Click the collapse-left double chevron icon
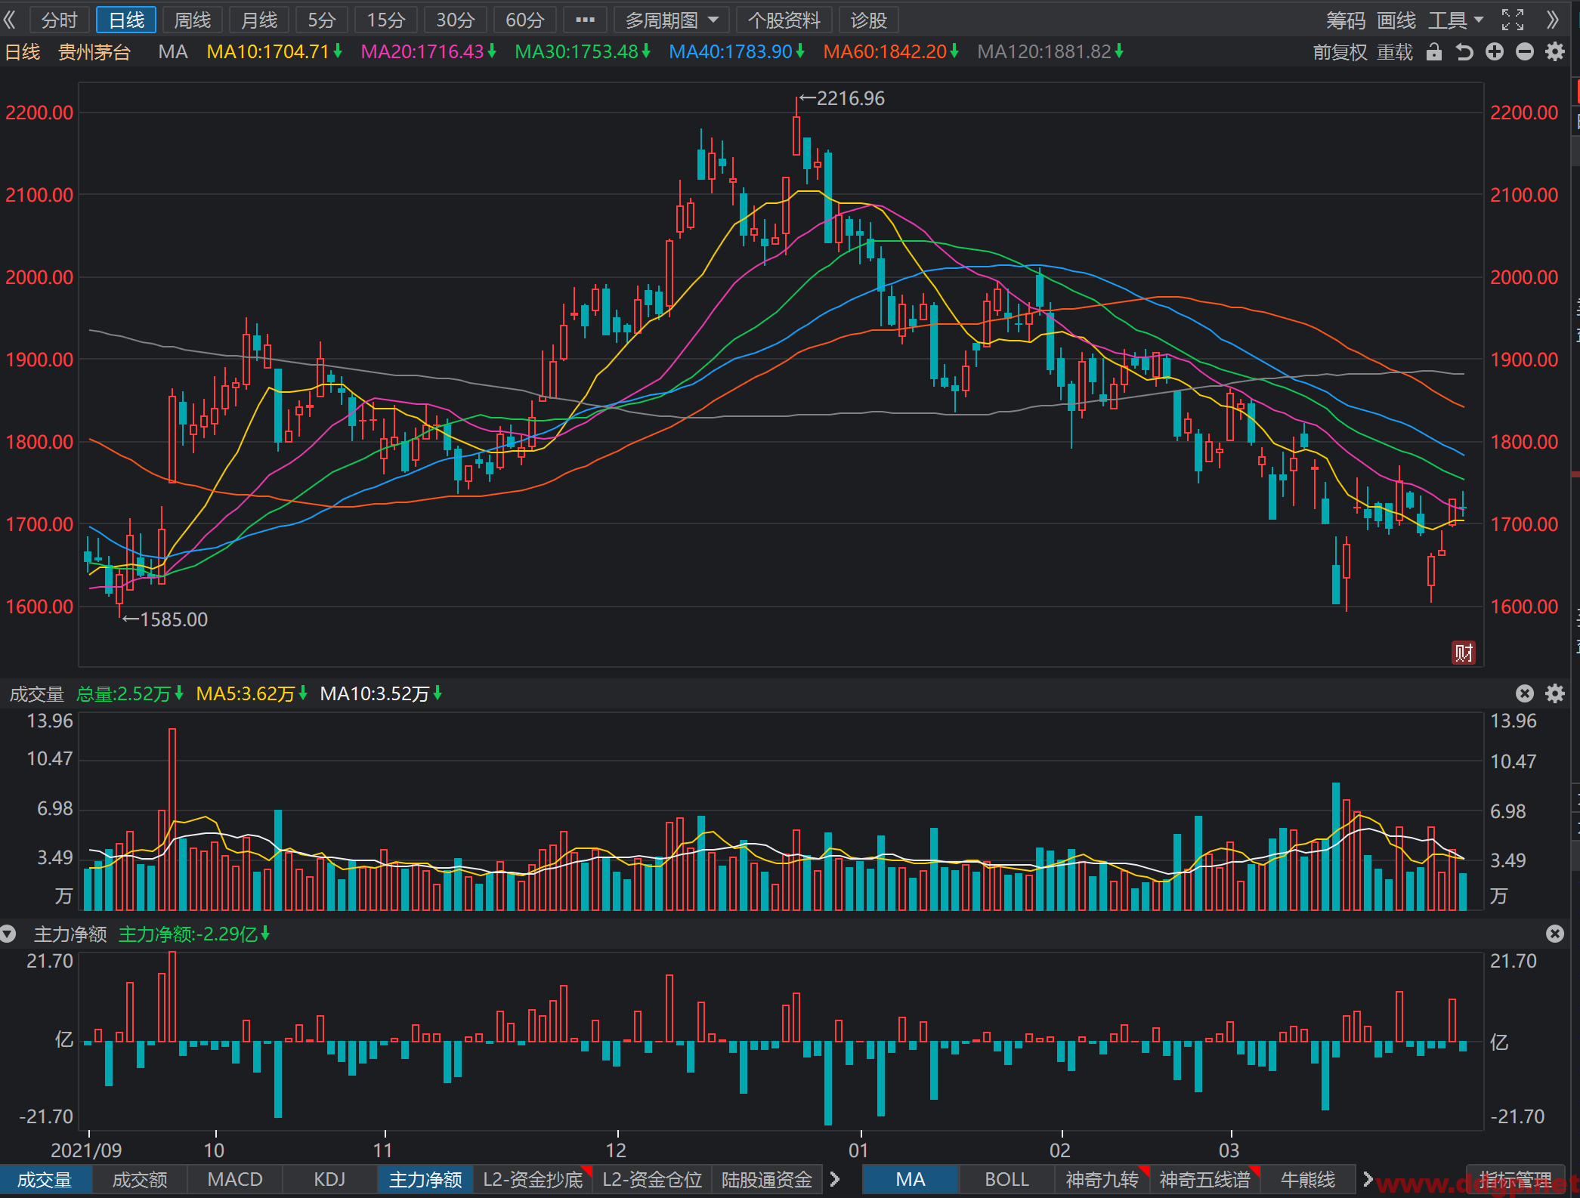 pyautogui.click(x=11, y=20)
